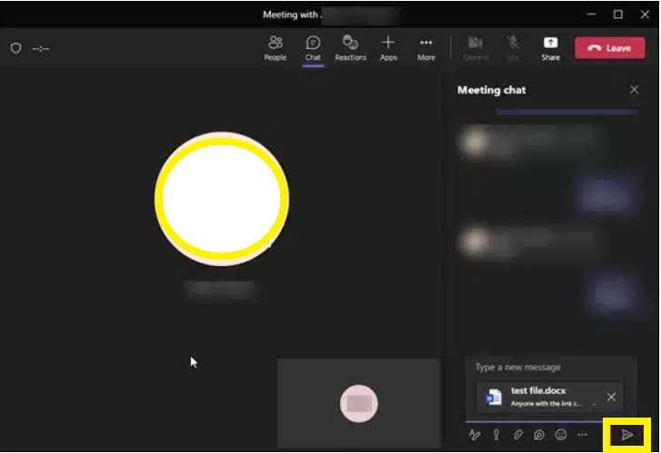Viewport: 661px width, 453px height.
Task: Open the People panel
Action: [x=275, y=48]
